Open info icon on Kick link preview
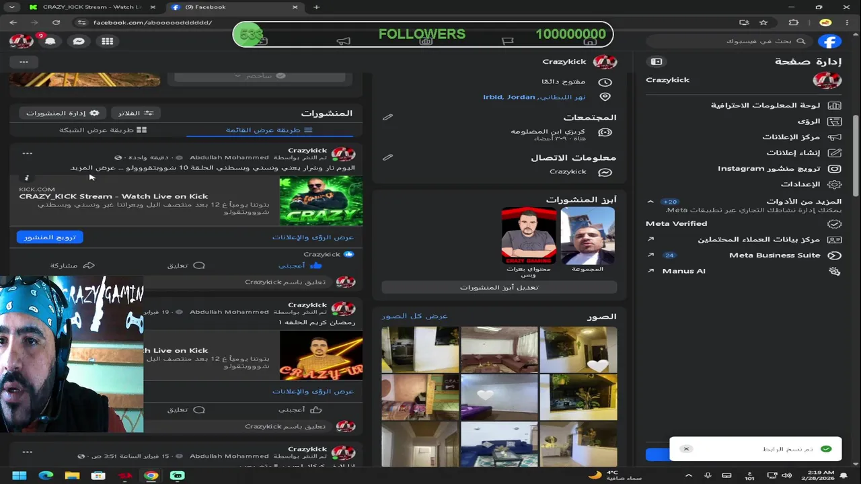 [27, 178]
